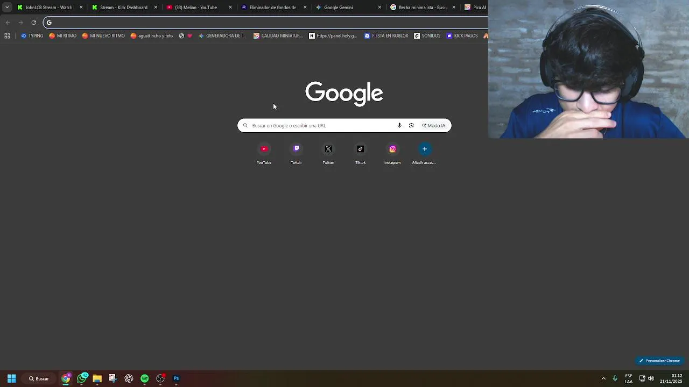Open the Twitter shortcut
The image size is (689, 387).
[x=328, y=154]
